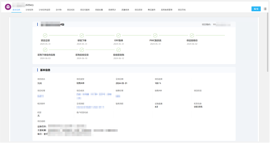The width and height of the screenshot is (270, 143).
Task: Click the ERP跑单 step label
Action: (x=119, y=40)
